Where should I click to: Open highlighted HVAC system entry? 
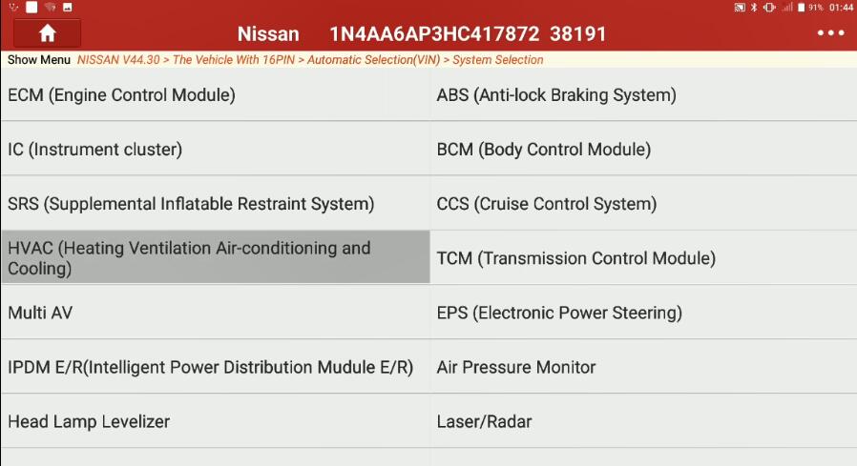point(216,257)
